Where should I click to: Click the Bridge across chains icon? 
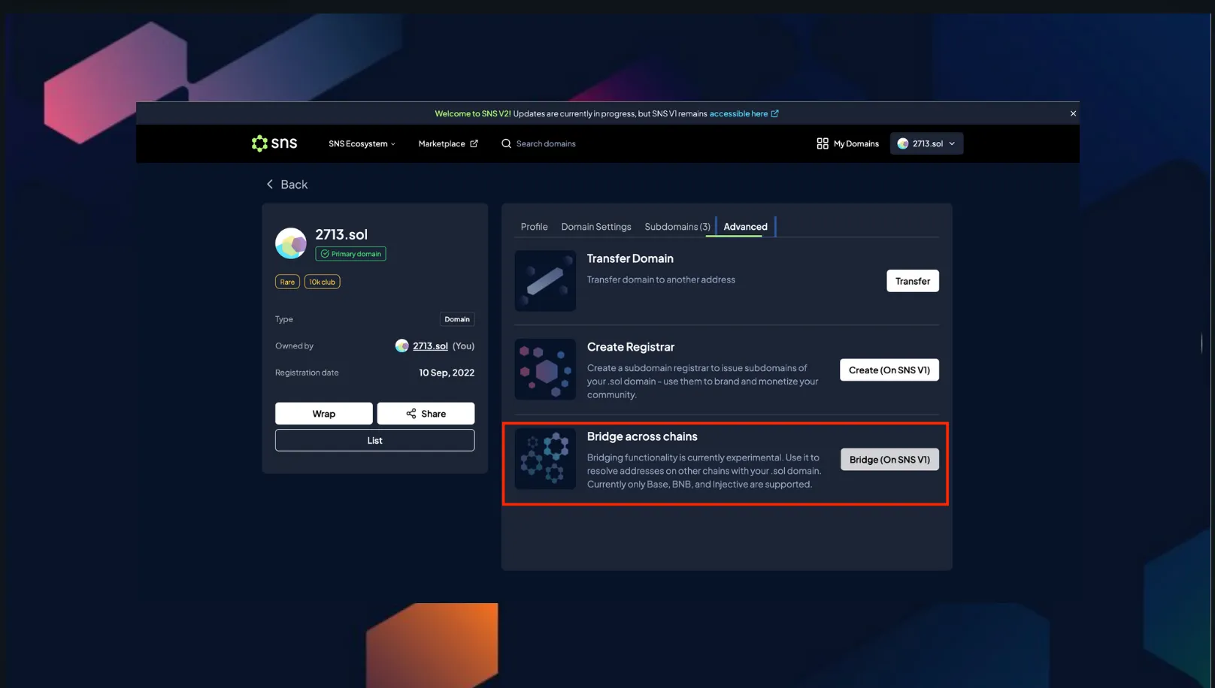point(545,459)
